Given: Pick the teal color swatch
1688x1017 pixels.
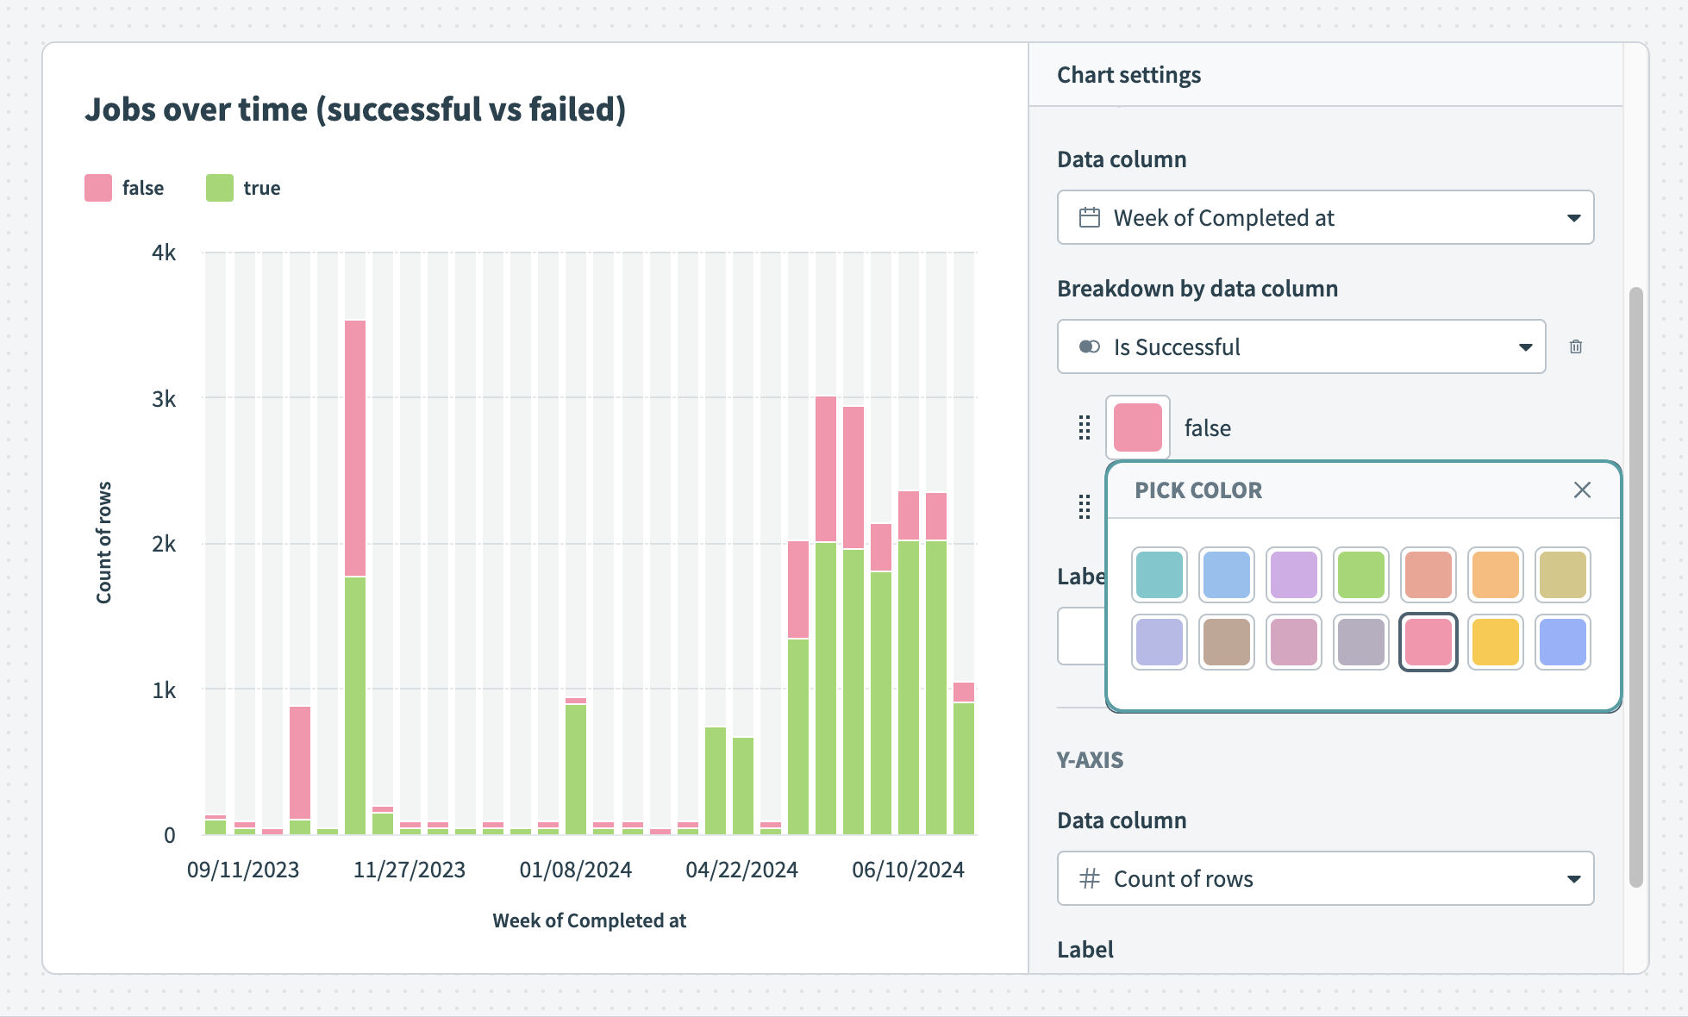Looking at the screenshot, I should pyautogui.click(x=1160, y=575).
